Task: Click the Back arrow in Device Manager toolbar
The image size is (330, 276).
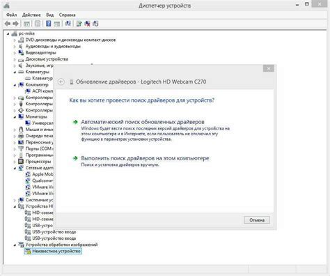Action: click(8, 24)
